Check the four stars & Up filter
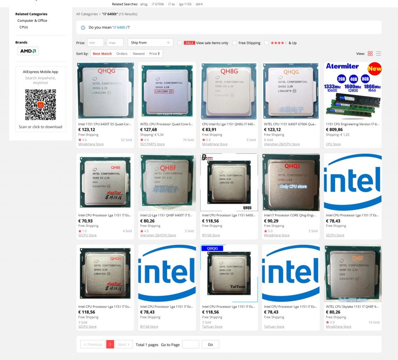398x360 pixels. pyautogui.click(x=267, y=43)
